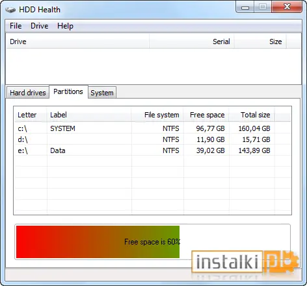Image resolution: width=307 pixels, height=286 pixels.
Task: Click the free space 60% progress bar
Action: click(152, 242)
